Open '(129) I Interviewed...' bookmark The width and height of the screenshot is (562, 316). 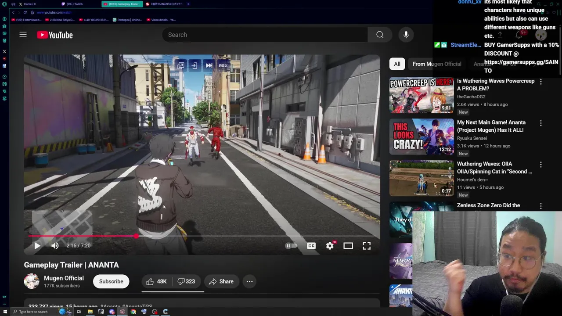(26, 20)
